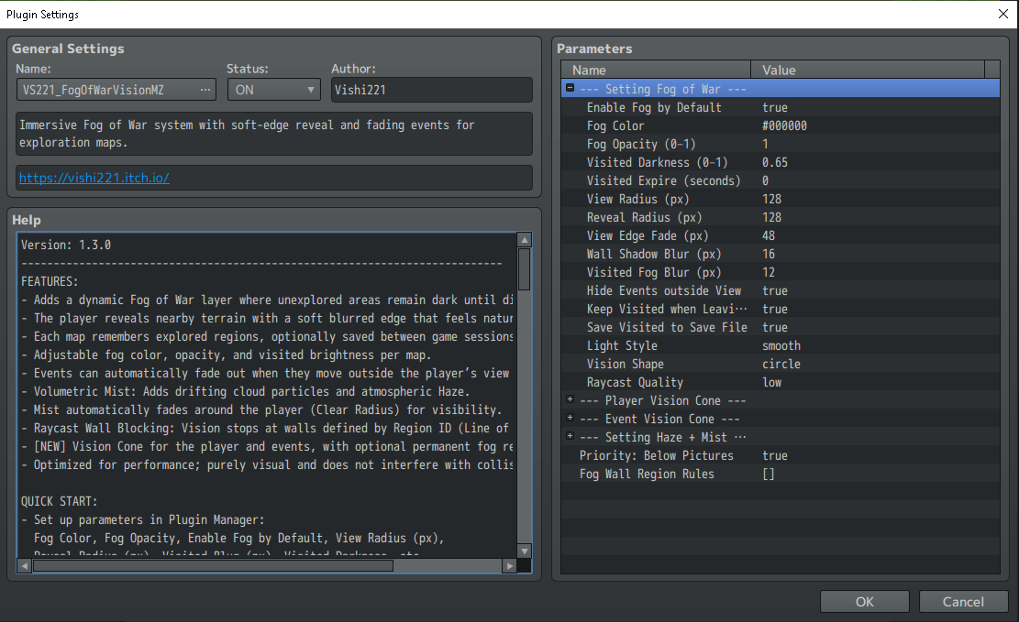Click the plugin description text box
This screenshot has width=1019, height=622.
[x=274, y=134]
